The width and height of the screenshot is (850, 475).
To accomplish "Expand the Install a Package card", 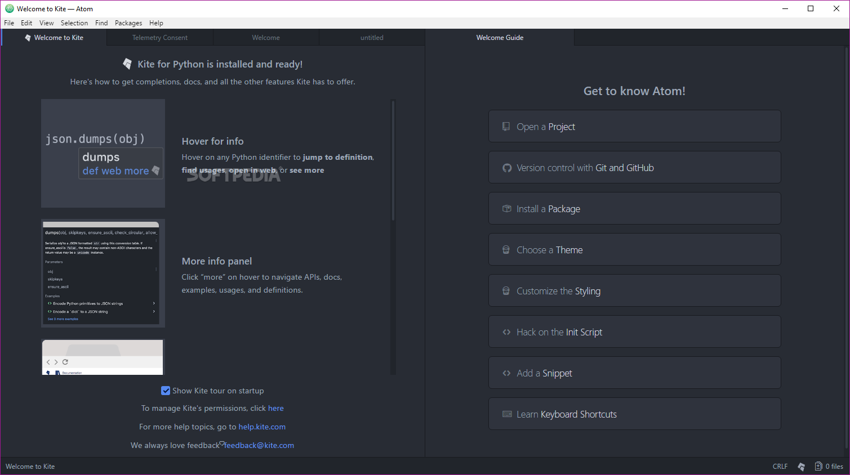I will click(x=634, y=208).
